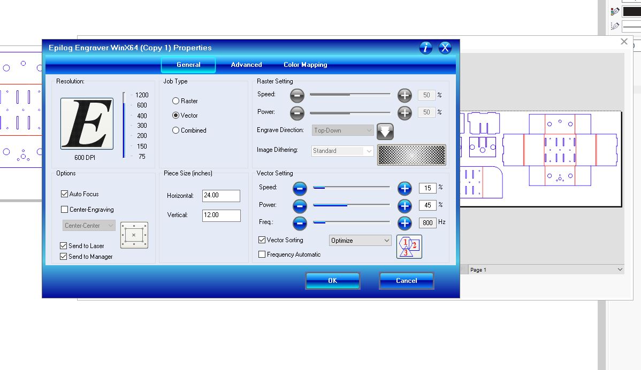
Task: Open the Engrave Direction dropdown
Action: tap(342, 130)
